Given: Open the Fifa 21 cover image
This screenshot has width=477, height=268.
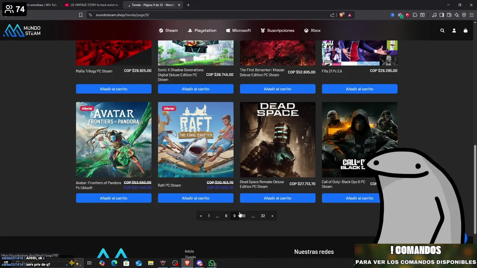Looking at the screenshot, I should point(360,53).
